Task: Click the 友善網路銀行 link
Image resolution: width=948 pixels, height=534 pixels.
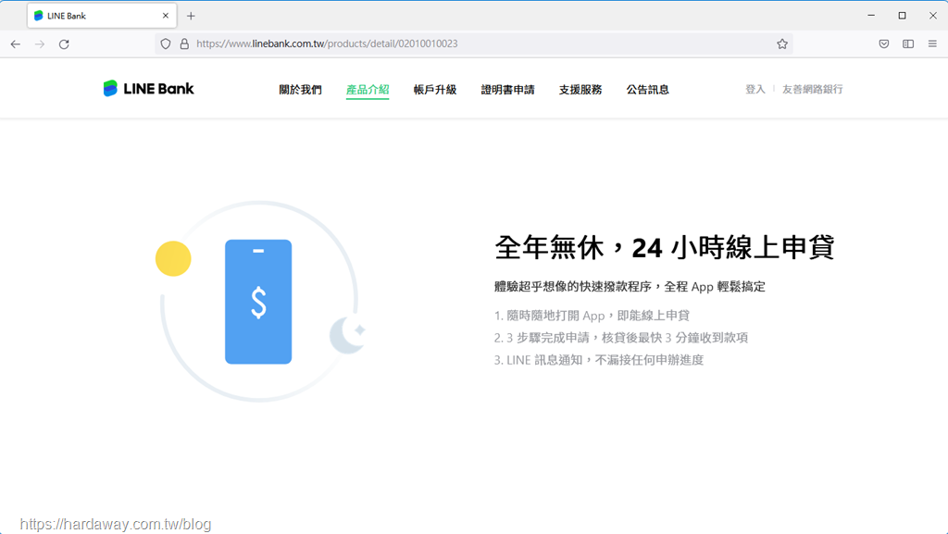Action: pos(812,90)
